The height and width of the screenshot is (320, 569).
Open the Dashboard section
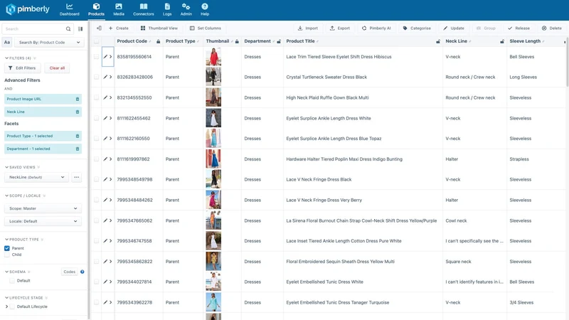(x=69, y=10)
